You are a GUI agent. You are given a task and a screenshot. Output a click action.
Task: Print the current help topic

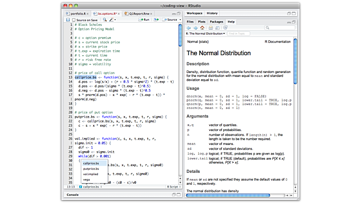click(210, 28)
